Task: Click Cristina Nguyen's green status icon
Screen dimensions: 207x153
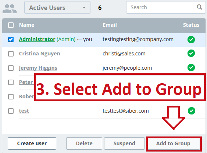Action: tap(191, 53)
